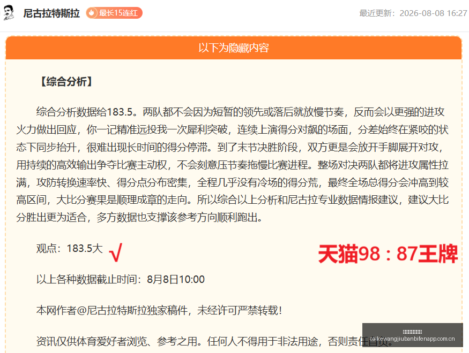Select the 以下为隐藏内容 orange header

pyautogui.click(x=234, y=48)
